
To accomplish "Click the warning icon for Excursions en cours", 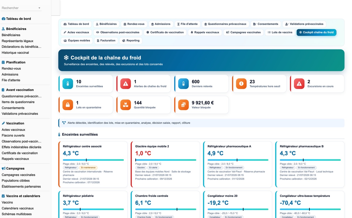I will point(299,84).
